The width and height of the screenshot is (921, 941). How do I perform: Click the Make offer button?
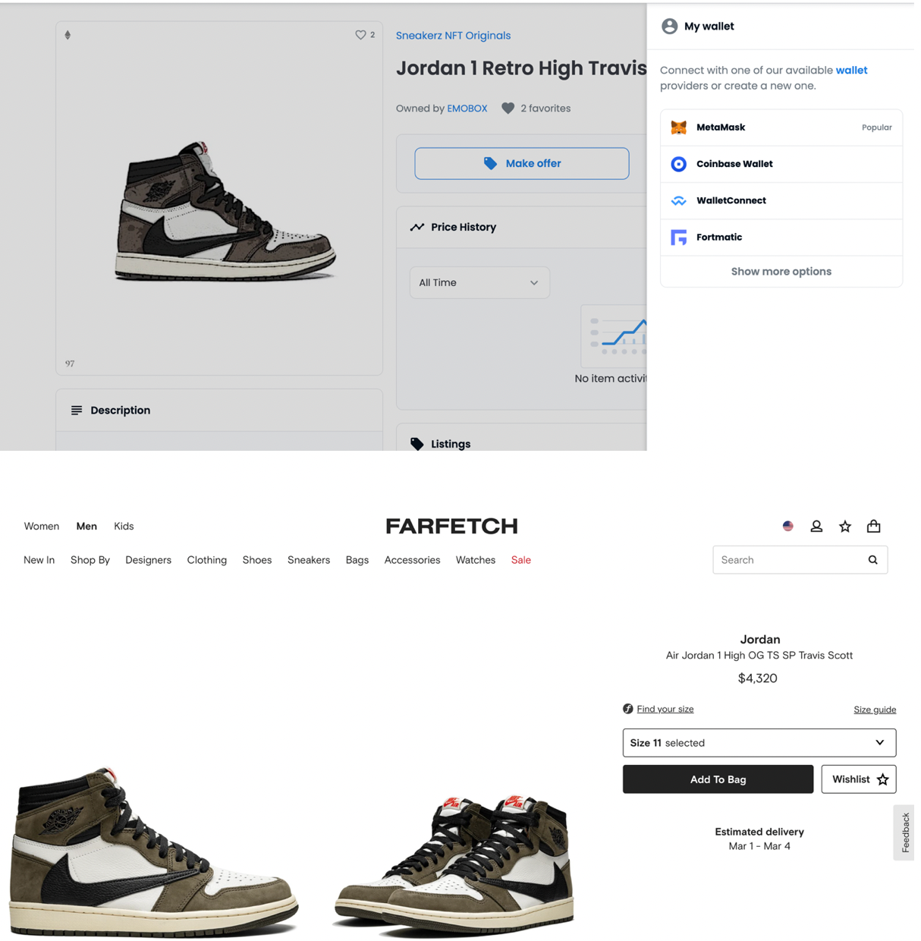coord(522,163)
